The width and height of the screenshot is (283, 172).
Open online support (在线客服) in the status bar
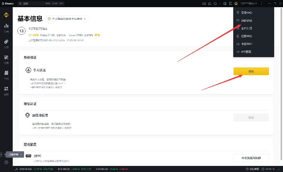point(253,169)
